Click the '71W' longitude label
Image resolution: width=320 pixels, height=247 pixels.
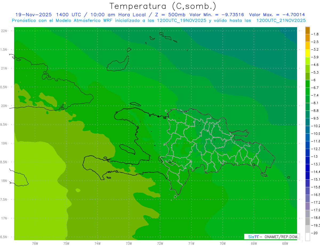tap(191, 243)
